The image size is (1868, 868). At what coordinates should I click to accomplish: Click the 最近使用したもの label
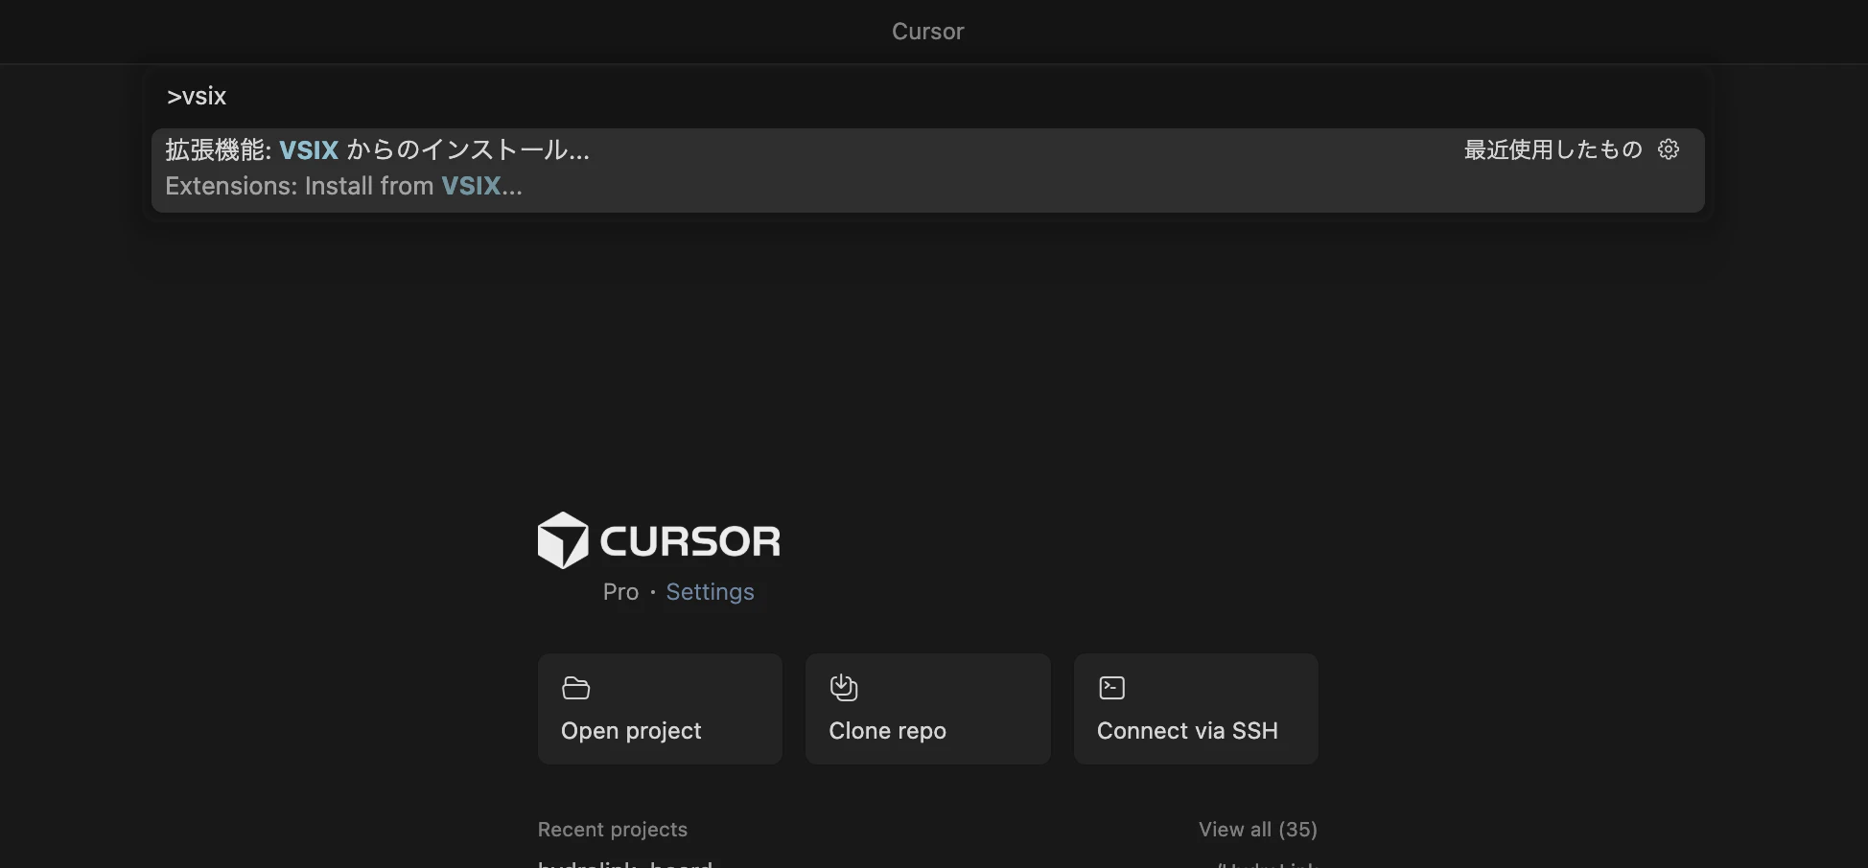[1553, 149]
